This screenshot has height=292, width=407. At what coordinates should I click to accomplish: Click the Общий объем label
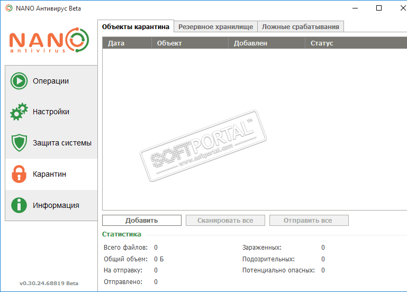(x=125, y=259)
